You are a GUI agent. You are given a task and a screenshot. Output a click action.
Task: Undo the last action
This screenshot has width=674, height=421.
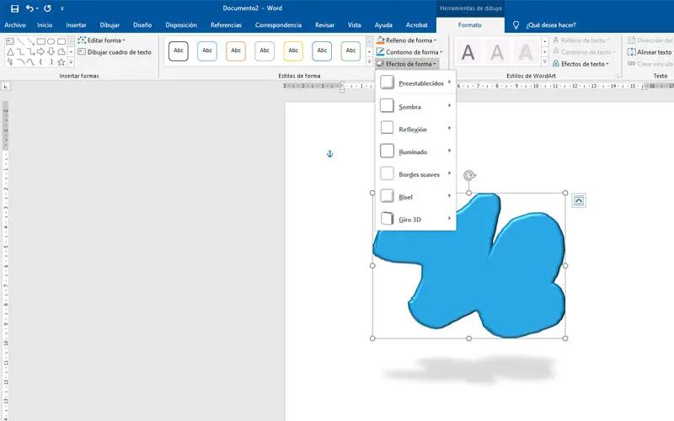click(x=29, y=8)
